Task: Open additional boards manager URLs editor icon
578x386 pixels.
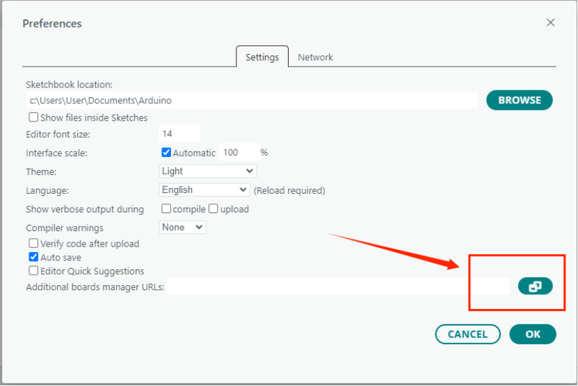Action: [x=535, y=286]
